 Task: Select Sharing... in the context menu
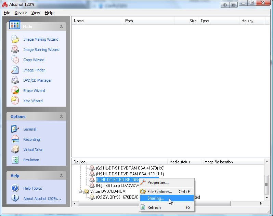[x=167, y=198]
